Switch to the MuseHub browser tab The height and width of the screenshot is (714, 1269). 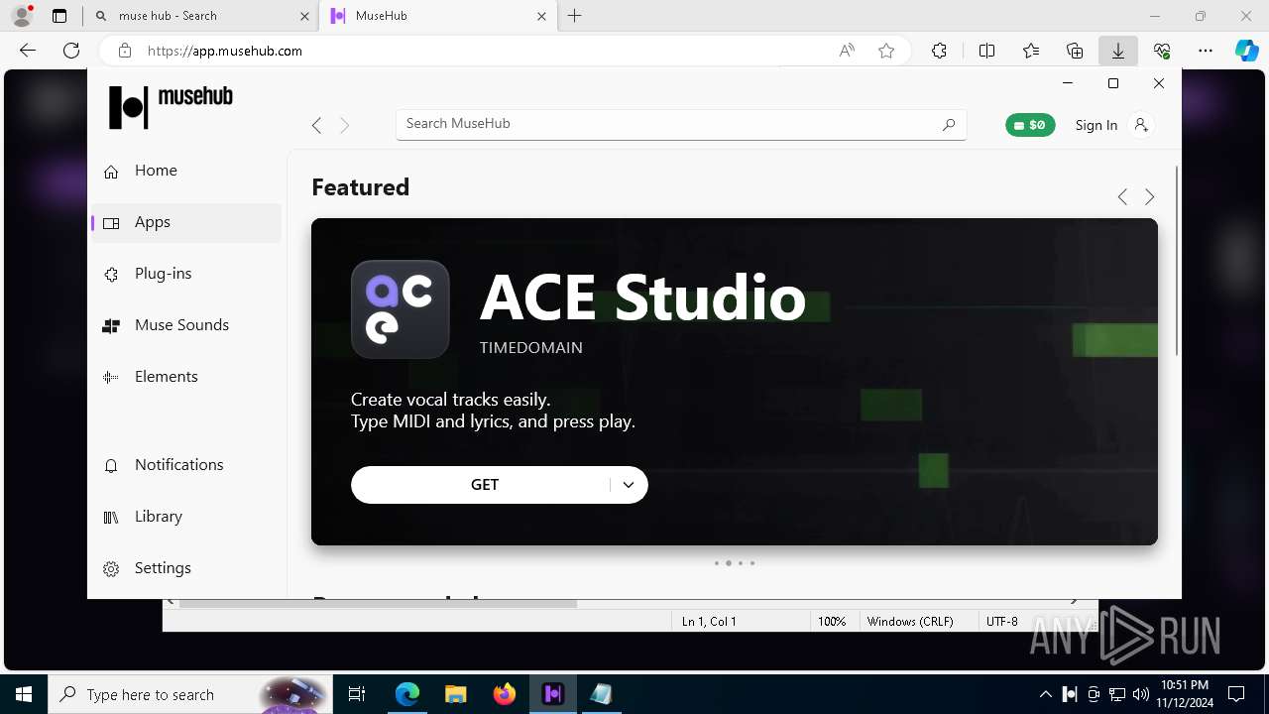click(438, 16)
